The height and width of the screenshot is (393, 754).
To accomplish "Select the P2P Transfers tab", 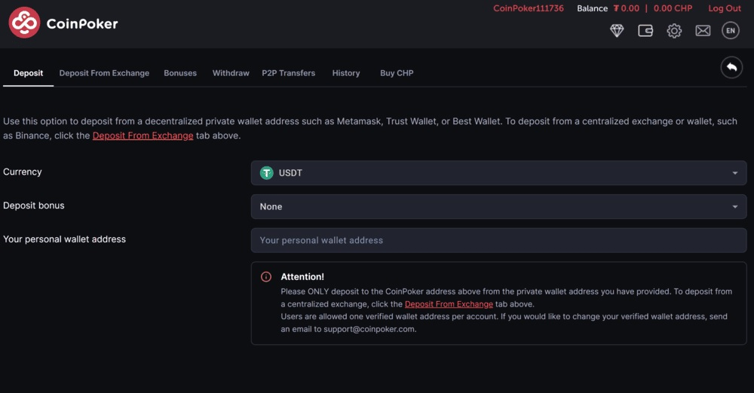I will 288,73.
